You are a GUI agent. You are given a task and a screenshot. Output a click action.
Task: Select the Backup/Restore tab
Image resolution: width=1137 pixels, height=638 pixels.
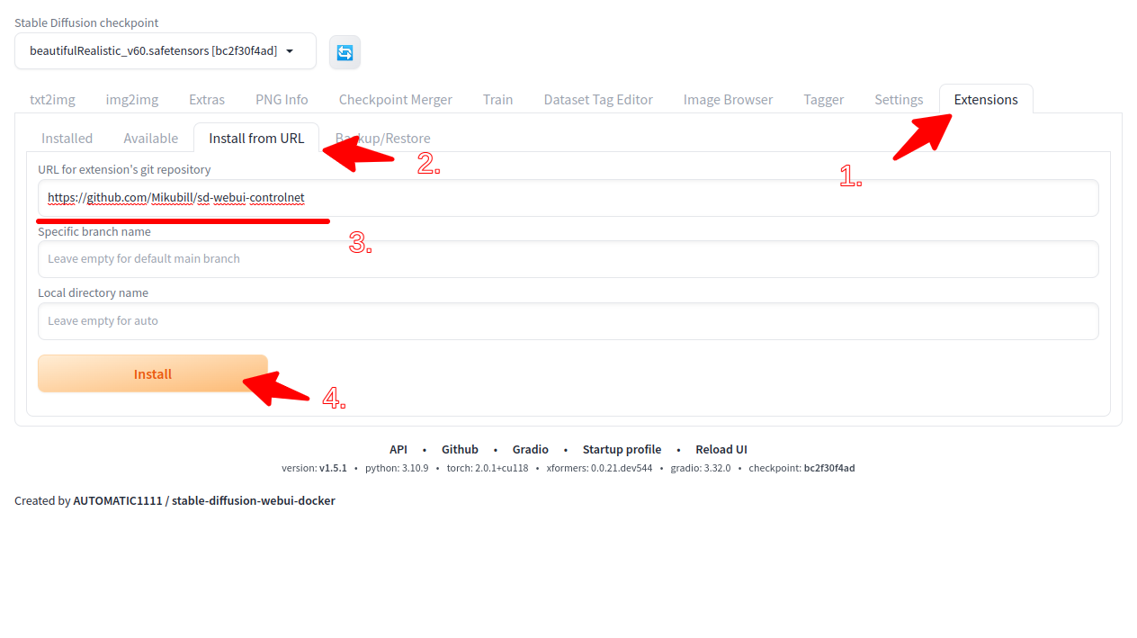pyautogui.click(x=382, y=138)
